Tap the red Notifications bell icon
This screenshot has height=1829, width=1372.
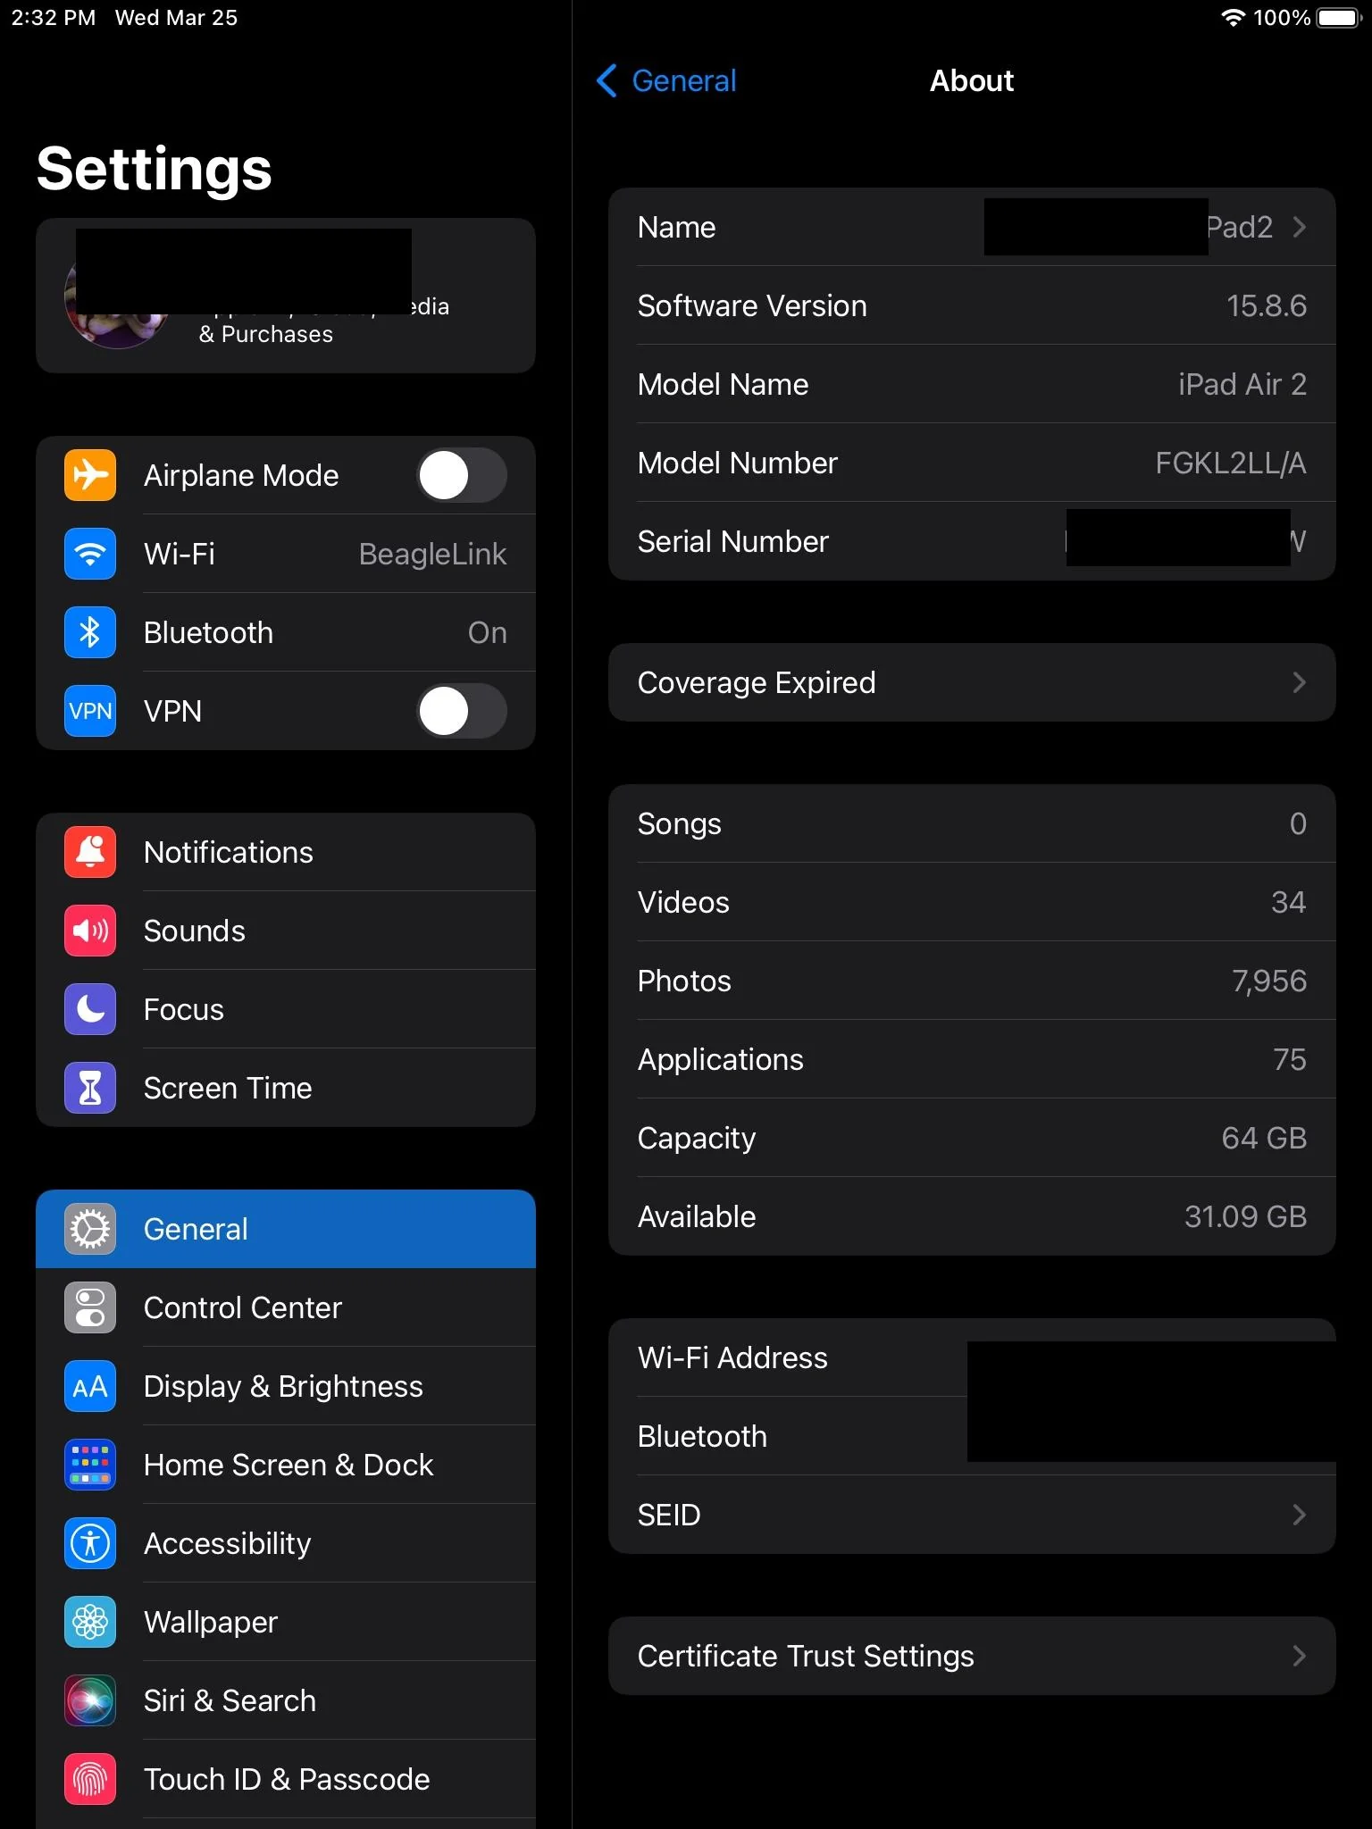pos(90,852)
